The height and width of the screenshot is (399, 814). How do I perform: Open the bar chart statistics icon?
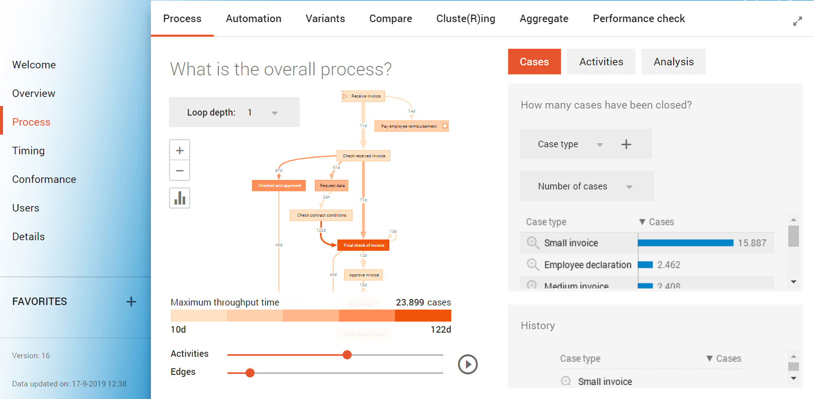180,198
